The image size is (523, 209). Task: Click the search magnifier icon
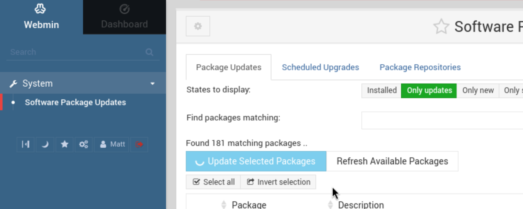coord(149,52)
